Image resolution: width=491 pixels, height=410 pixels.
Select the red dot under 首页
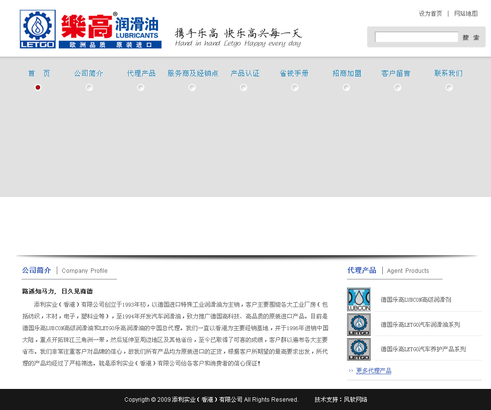click(38, 87)
